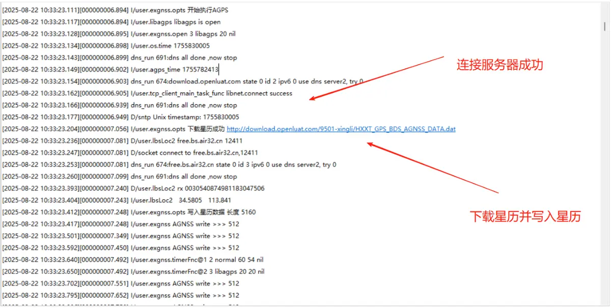Click the 'lbsLoc2 34.5805 113.841' coordinates line
This screenshot has width=611, height=308.
(x=117, y=200)
